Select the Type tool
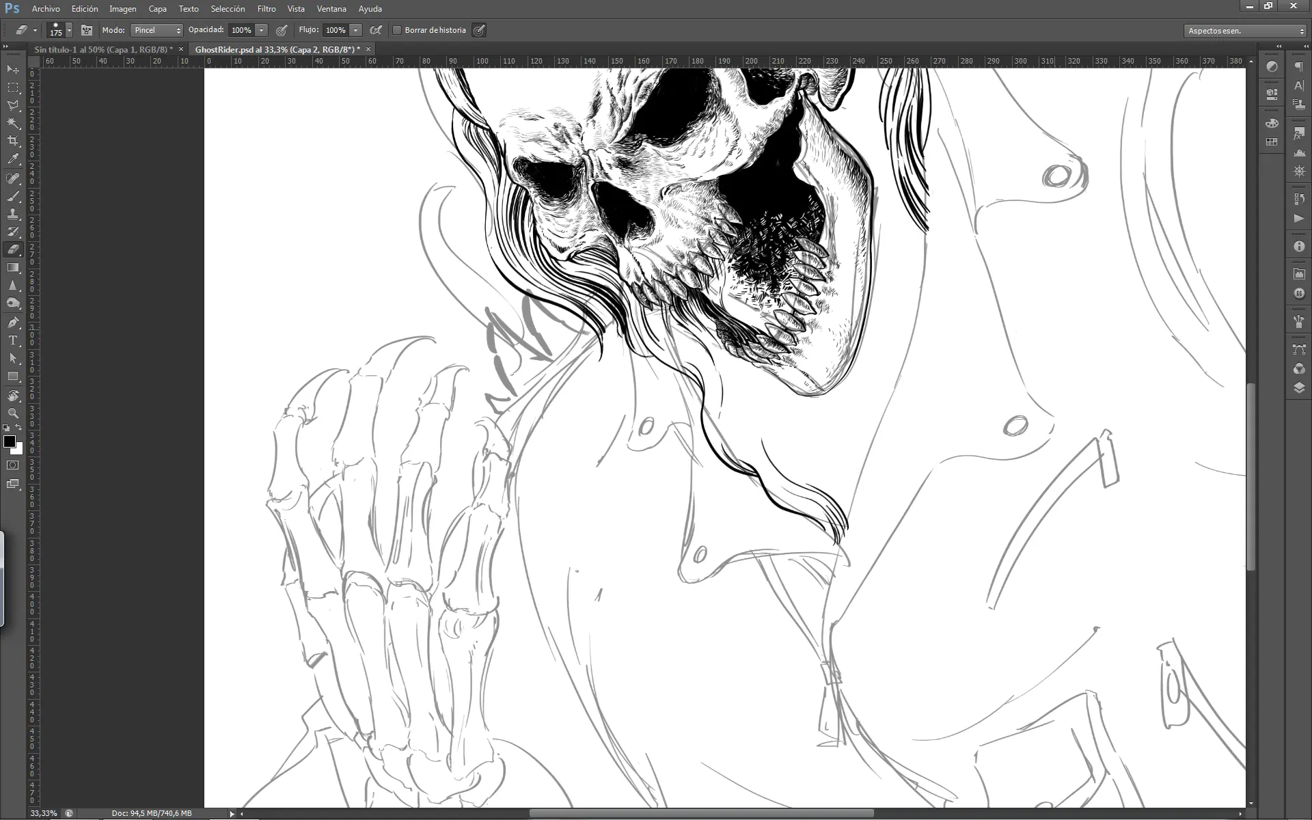Image resolution: width=1312 pixels, height=820 pixels. 13,340
